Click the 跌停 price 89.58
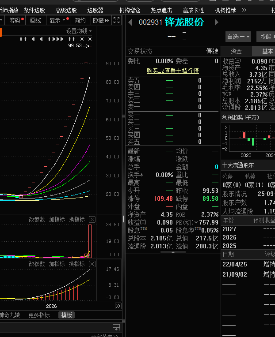The height and width of the screenshot is (337, 275). (210, 198)
